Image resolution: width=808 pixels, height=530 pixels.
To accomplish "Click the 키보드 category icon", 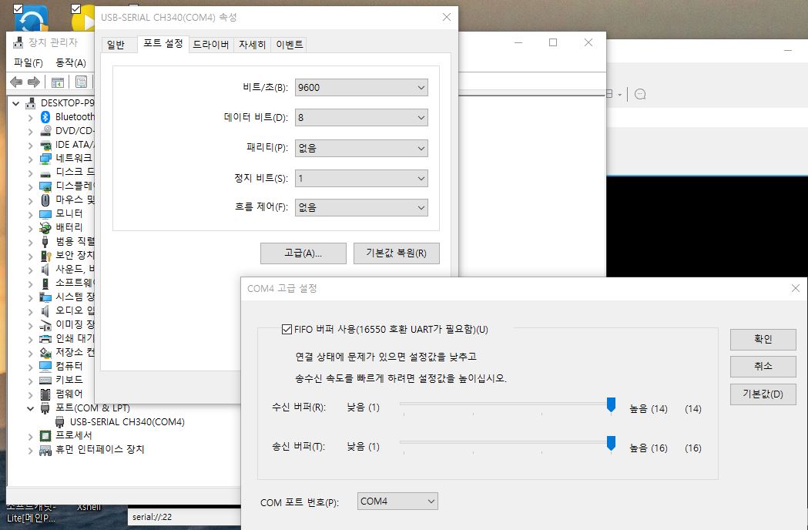I will [x=45, y=380].
